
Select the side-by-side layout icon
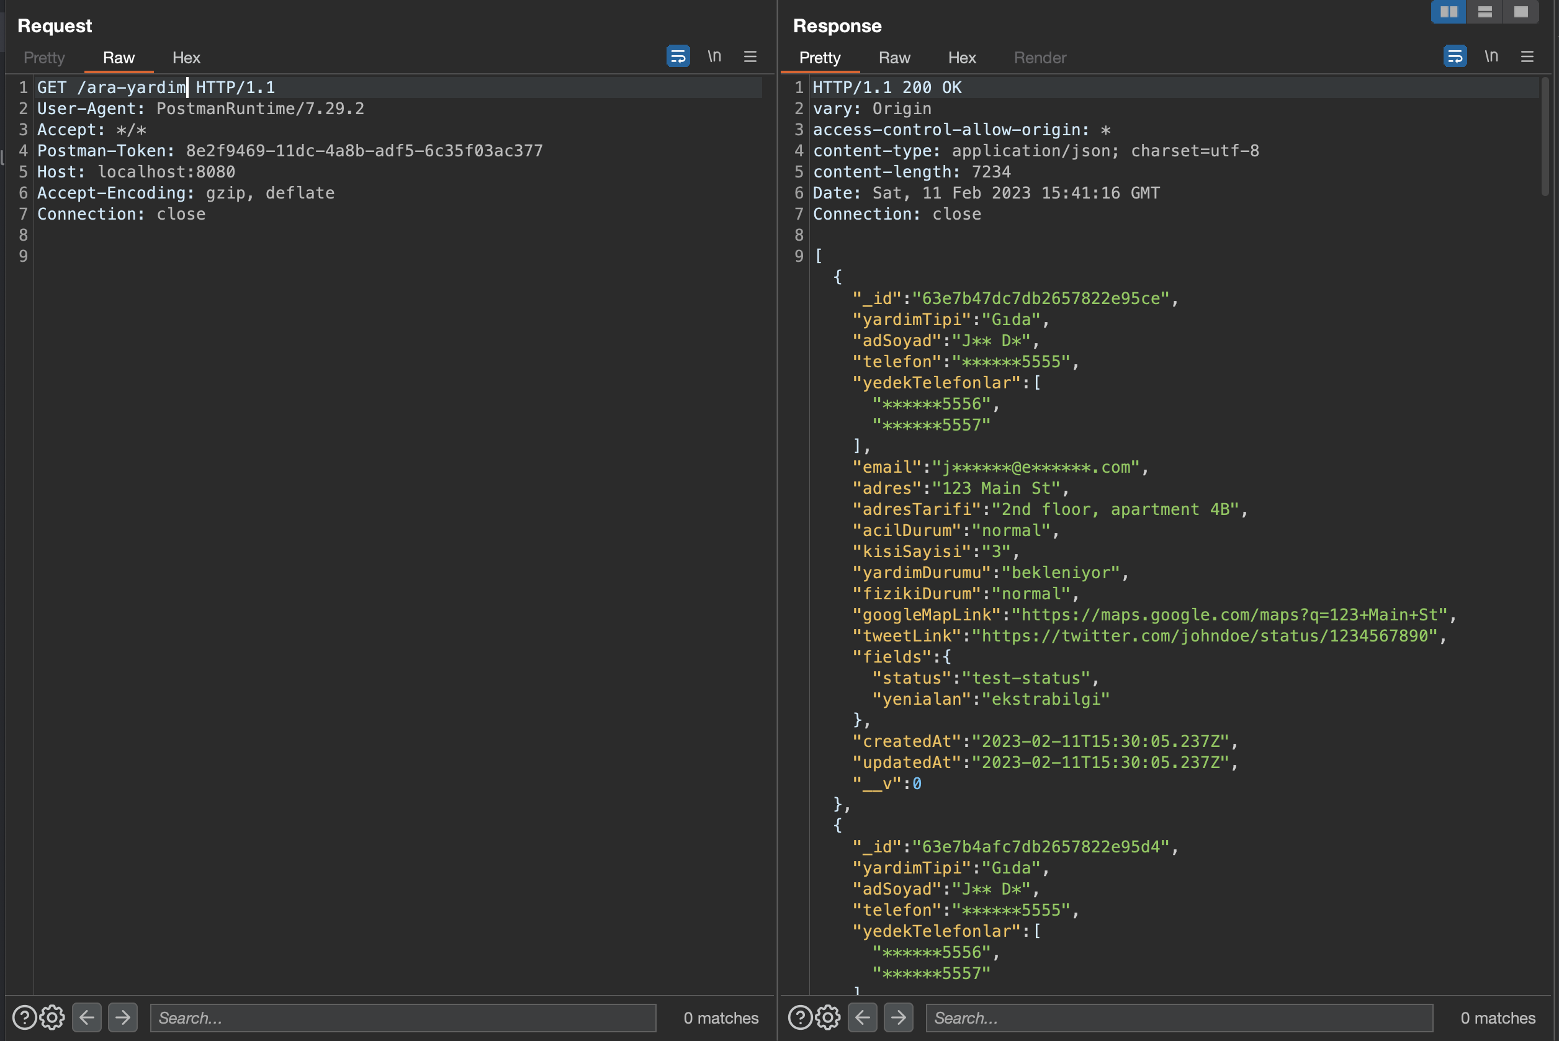pyautogui.click(x=1448, y=11)
